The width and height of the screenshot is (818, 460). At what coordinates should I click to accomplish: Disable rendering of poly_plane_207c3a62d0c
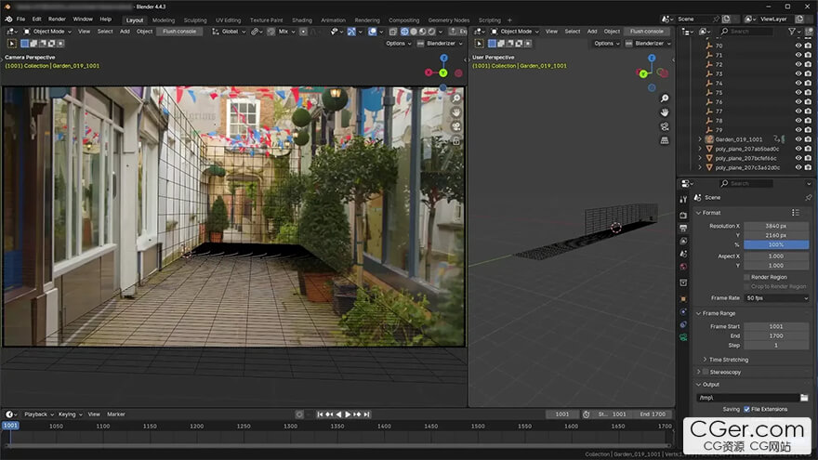point(808,168)
